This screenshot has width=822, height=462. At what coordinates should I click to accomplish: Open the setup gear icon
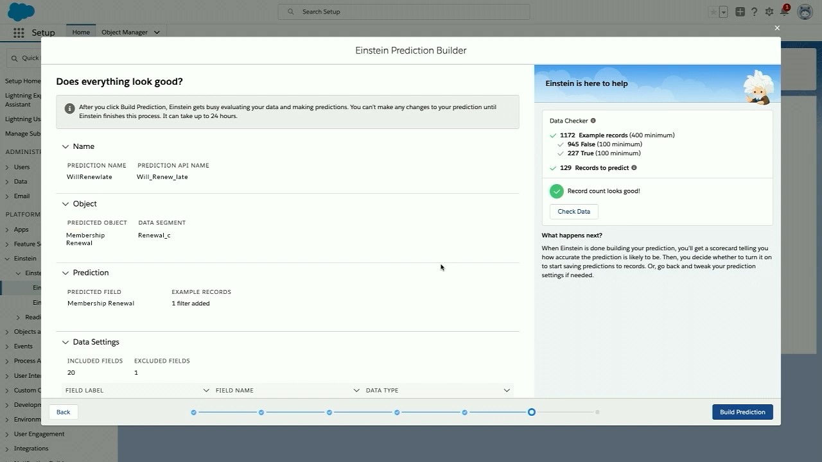pos(769,12)
